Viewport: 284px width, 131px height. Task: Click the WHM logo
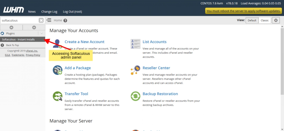(13, 10)
